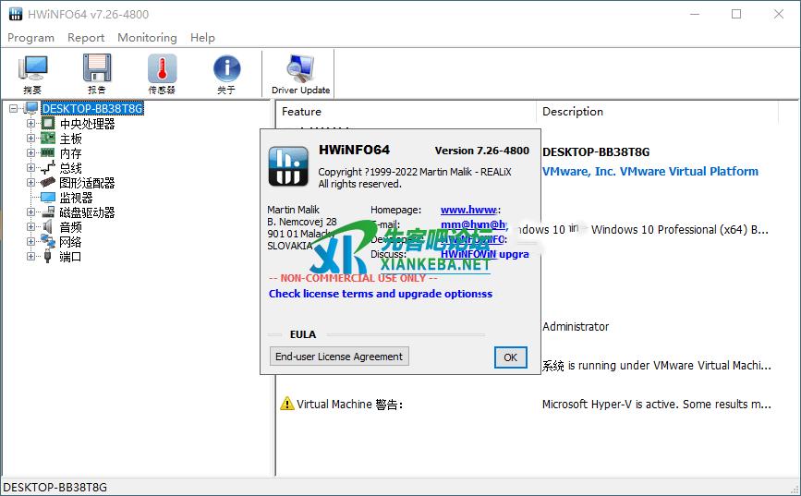The image size is (801, 496).
Task: Select the 图形适配器 graphics adapter node
Action: tap(87, 183)
